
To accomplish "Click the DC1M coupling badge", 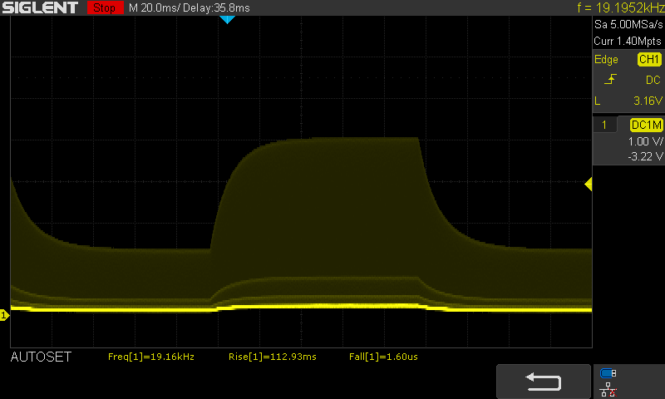I will tap(646, 125).
